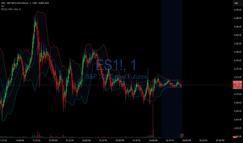Viewport: 243px width, 143px height.
Task: Click the 6,274.00 price axis label
Action: pos(238,77)
